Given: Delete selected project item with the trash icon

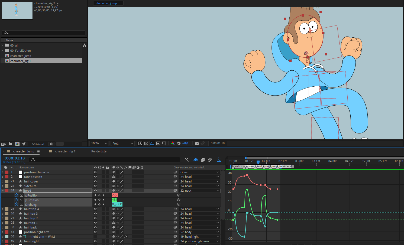Looking at the screenshot, I should [51, 144].
